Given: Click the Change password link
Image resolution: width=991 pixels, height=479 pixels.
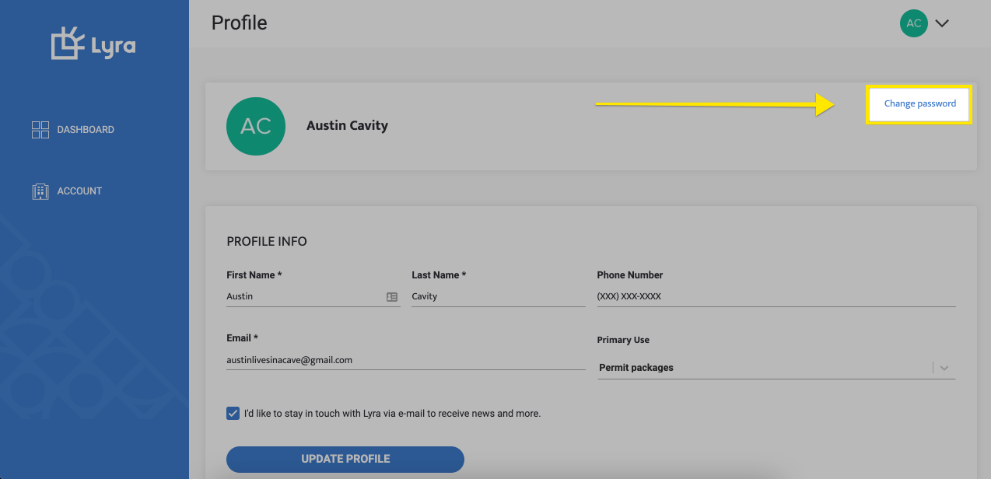Looking at the screenshot, I should coord(919,103).
